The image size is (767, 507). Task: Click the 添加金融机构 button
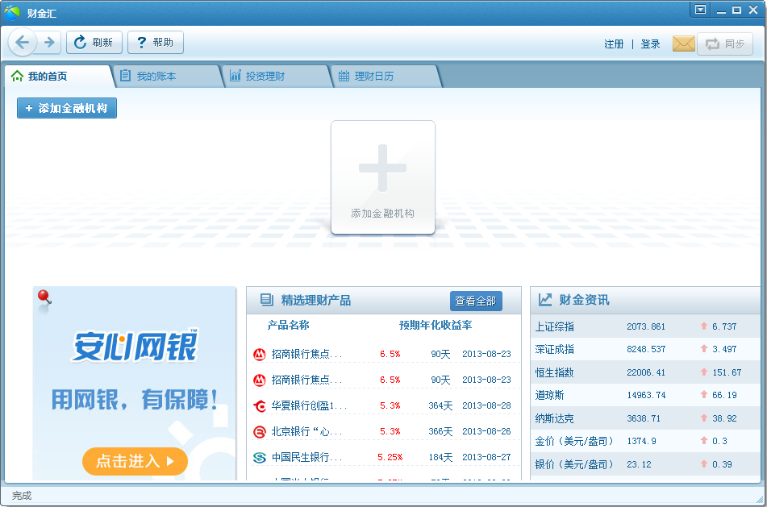(x=66, y=107)
